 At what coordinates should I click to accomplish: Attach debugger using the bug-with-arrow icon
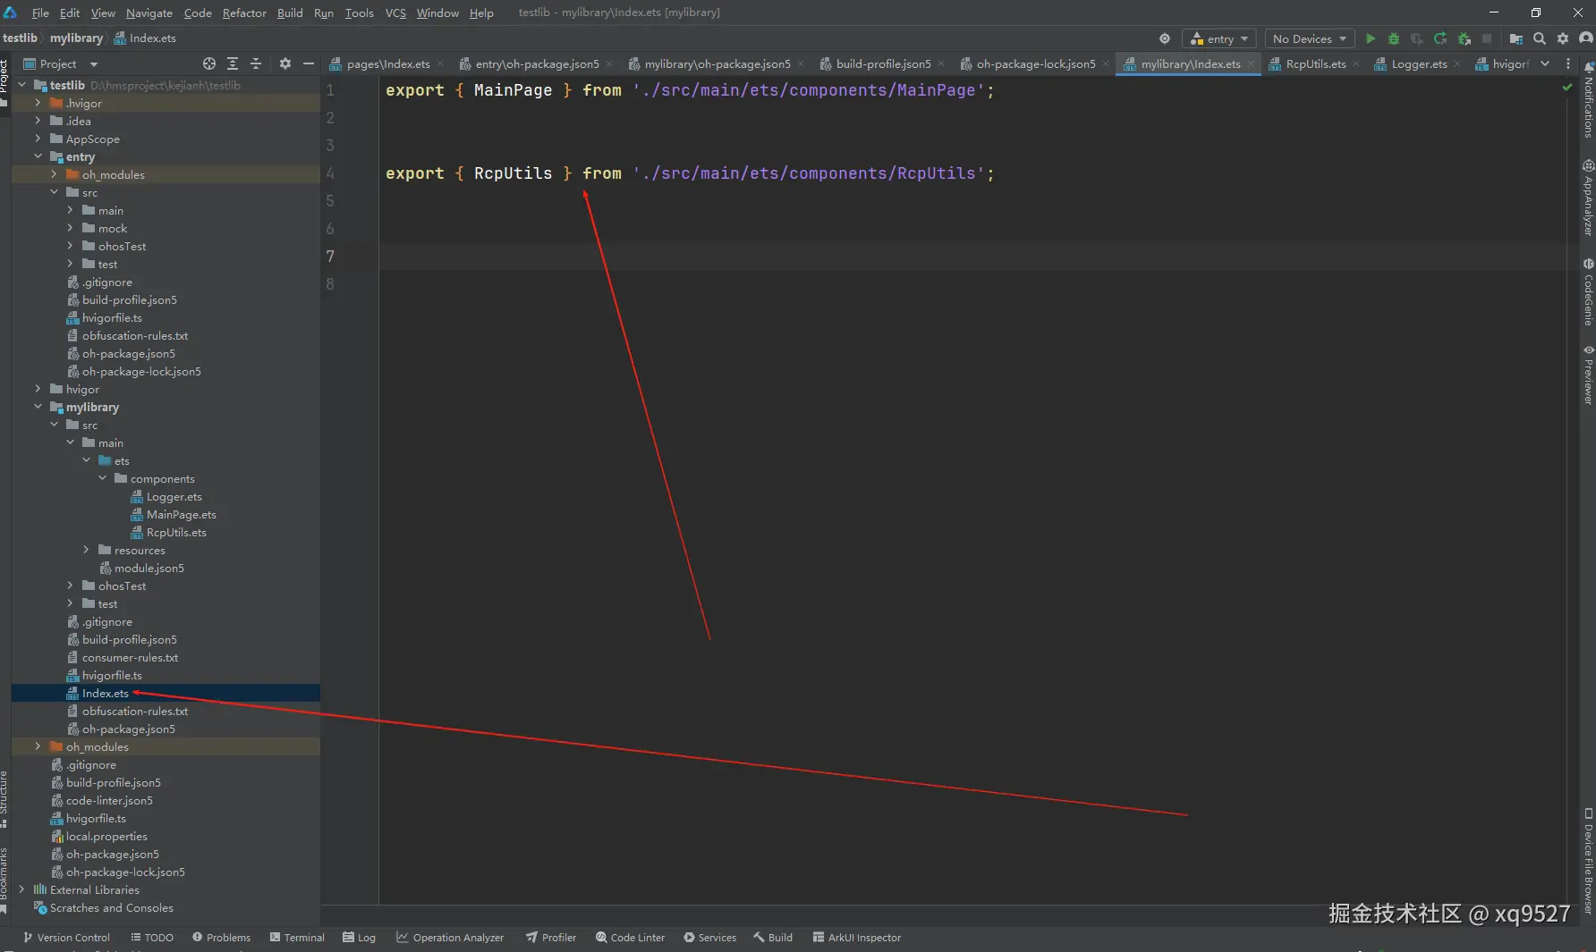[x=1464, y=38]
